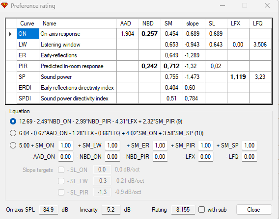This screenshot has width=279, height=219.
Task: Select the ON curve cell
Action: (28, 34)
